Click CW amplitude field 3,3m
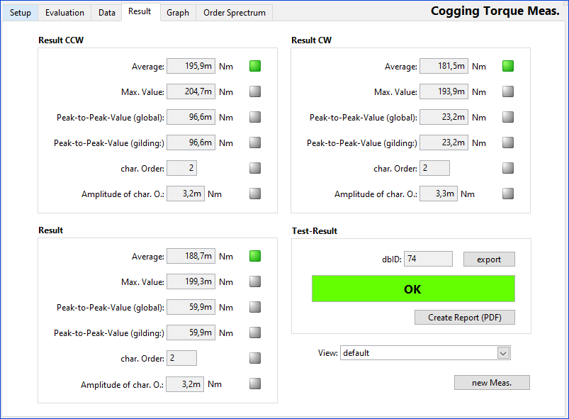The width and height of the screenshot is (569, 419). pos(439,194)
